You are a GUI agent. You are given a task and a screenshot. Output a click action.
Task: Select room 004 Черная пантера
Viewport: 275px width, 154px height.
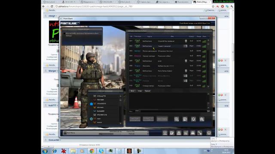[x=168, y=56]
